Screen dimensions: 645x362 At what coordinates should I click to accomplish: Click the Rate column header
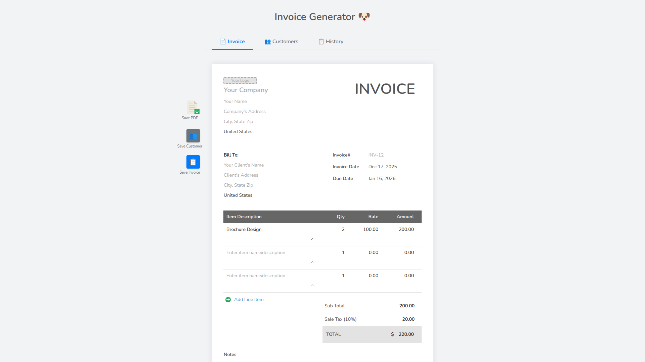[x=373, y=217]
